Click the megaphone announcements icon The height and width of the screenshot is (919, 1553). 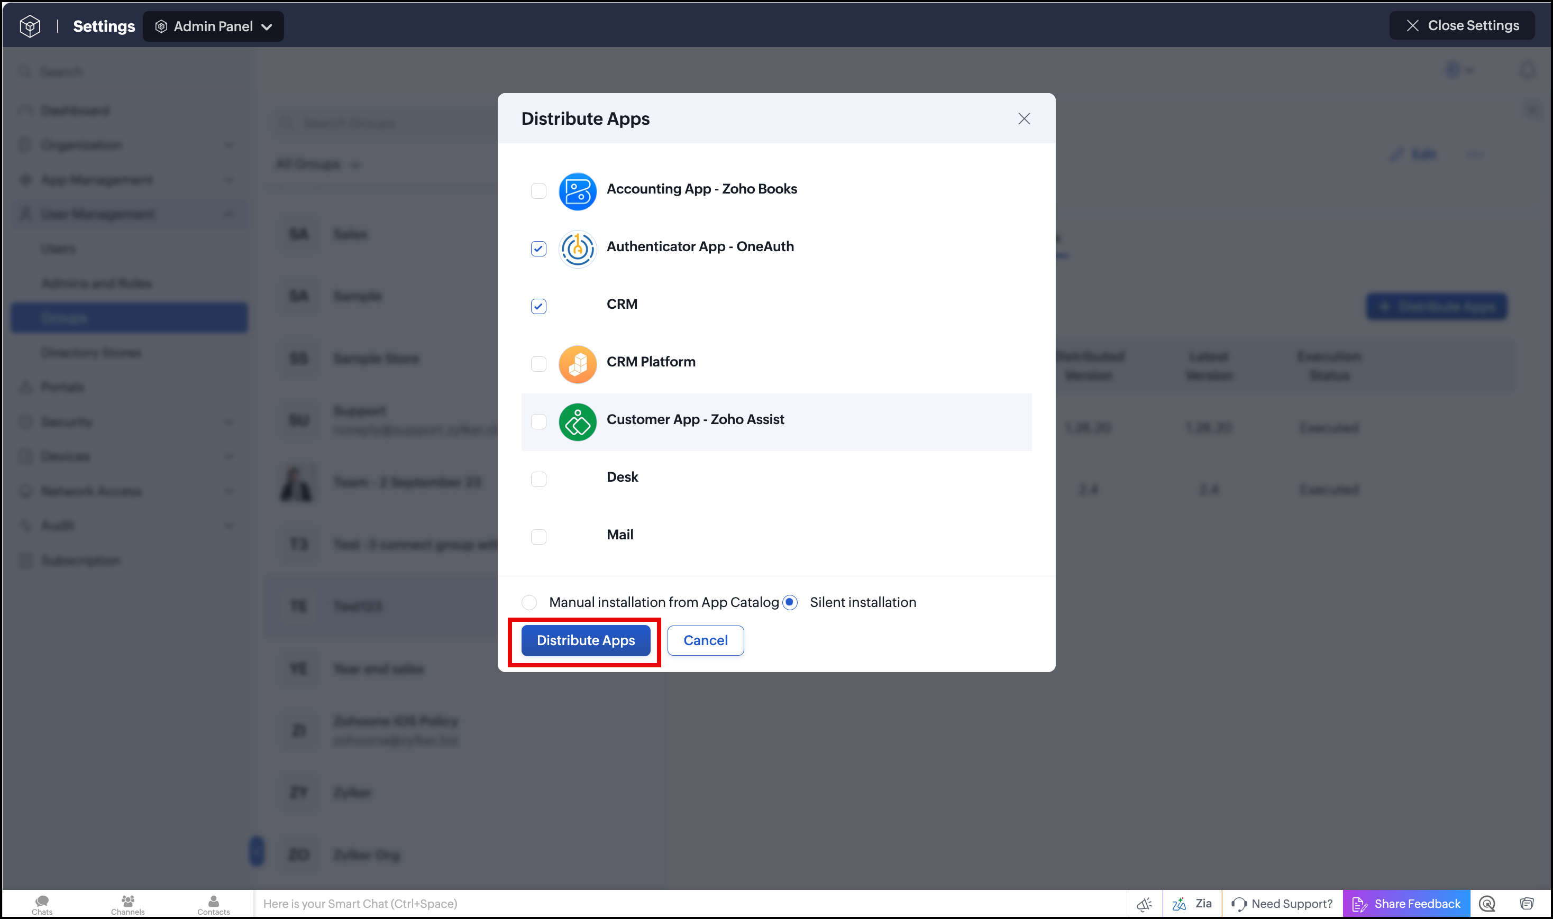1144,904
